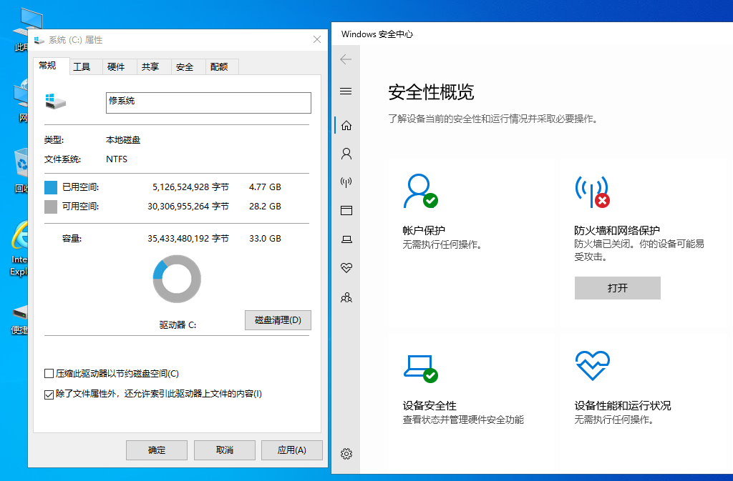The image size is (733, 481).
Task: Close the 系统 (C:) 属性 dialog
Action: tap(317, 39)
